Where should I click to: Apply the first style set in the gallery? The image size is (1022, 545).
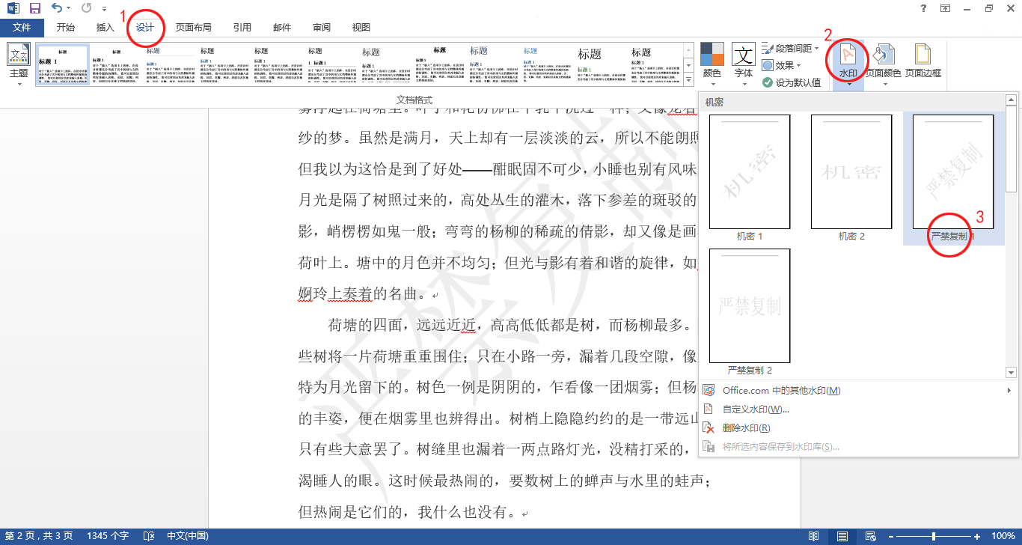click(x=63, y=64)
